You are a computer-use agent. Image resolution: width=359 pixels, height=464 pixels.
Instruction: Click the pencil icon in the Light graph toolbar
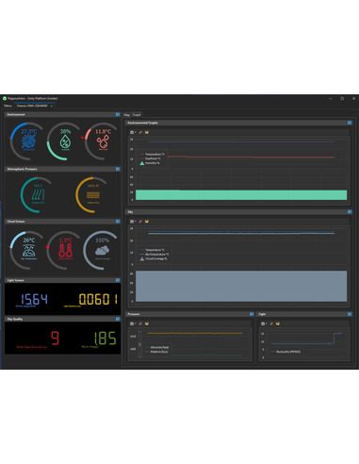click(x=271, y=323)
